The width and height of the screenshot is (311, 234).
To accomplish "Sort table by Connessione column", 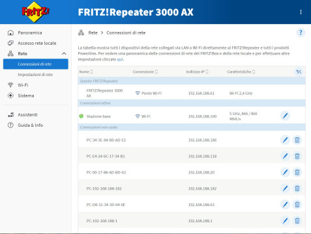I will tap(145, 71).
